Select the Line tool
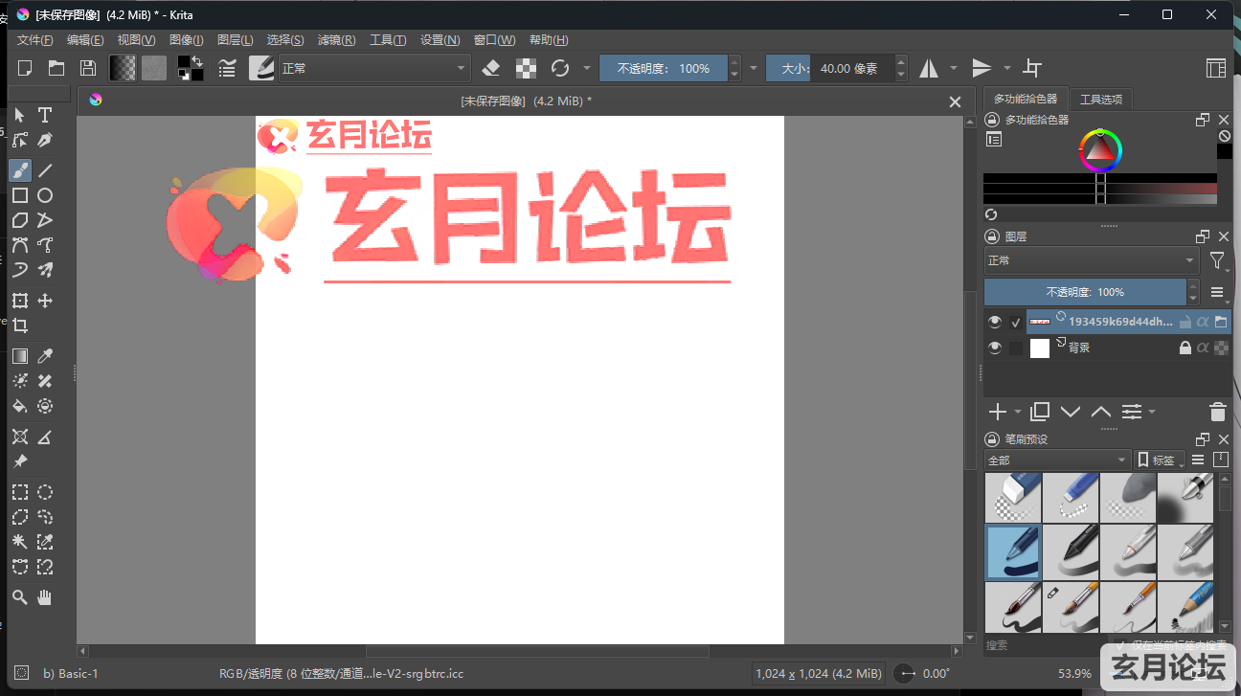This screenshot has width=1241, height=696. pos(45,170)
